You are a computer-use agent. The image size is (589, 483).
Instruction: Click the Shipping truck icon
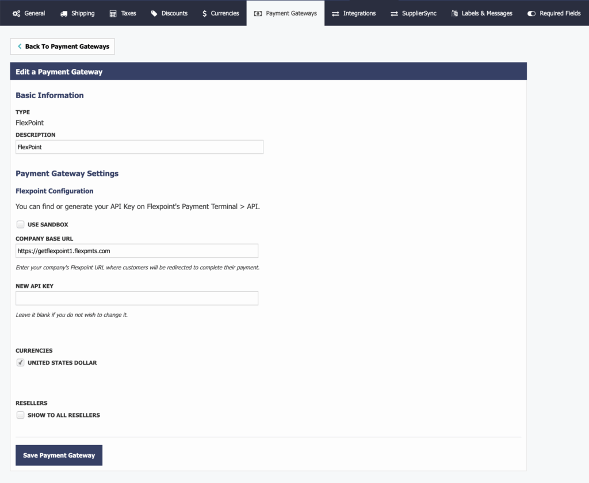64,14
